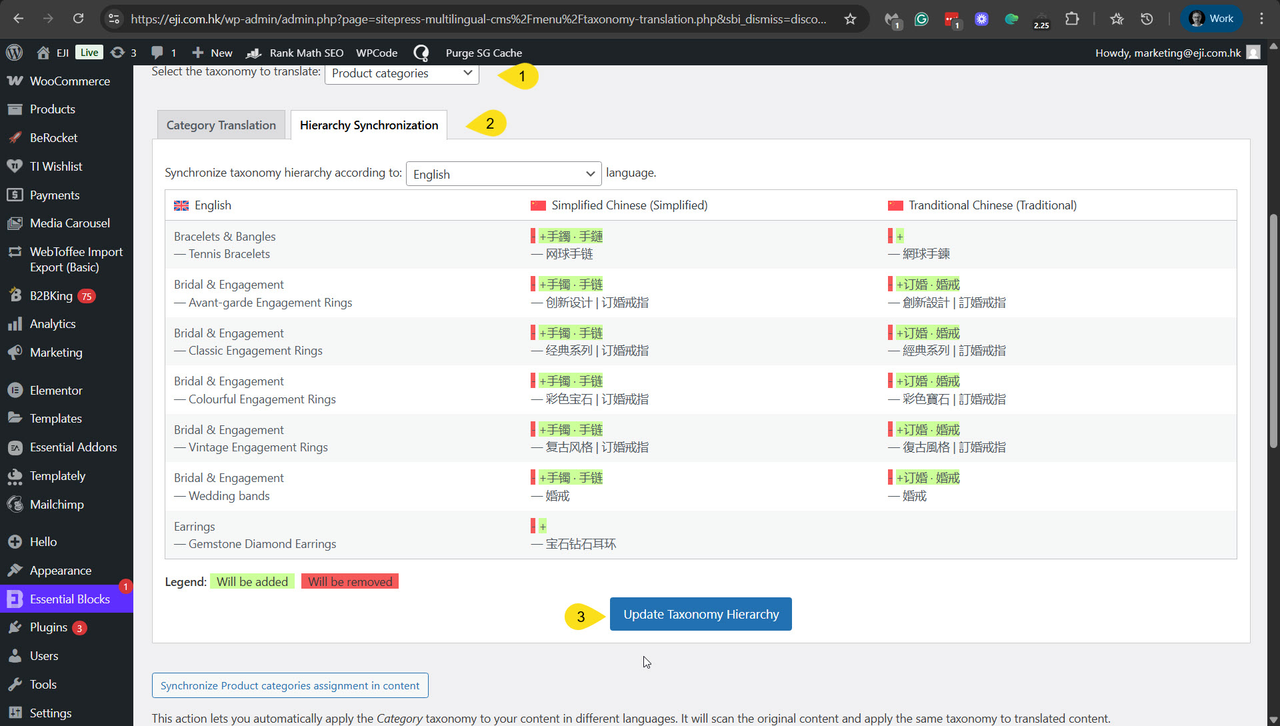
Task: Click Purge SG Cache in the admin bar
Action: 483,53
